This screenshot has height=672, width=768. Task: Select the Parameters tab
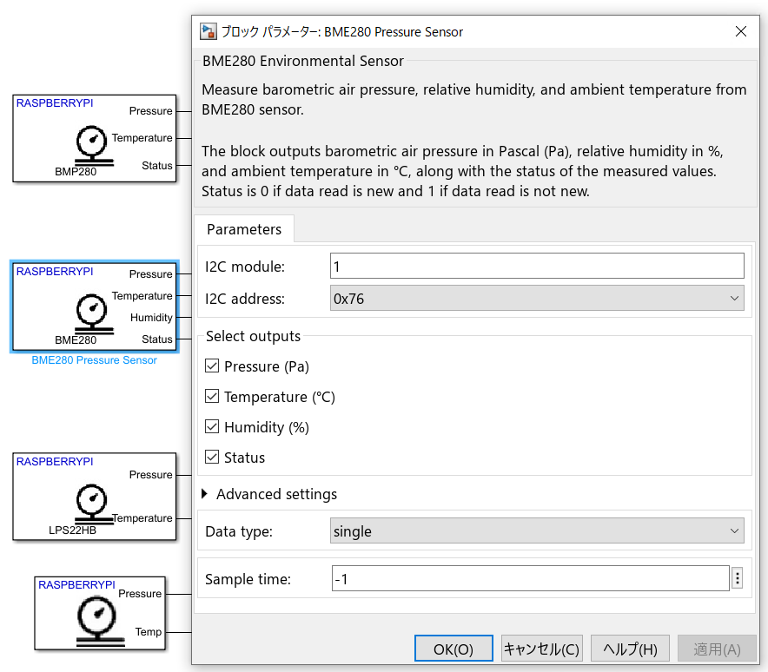(x=244, y=229)
